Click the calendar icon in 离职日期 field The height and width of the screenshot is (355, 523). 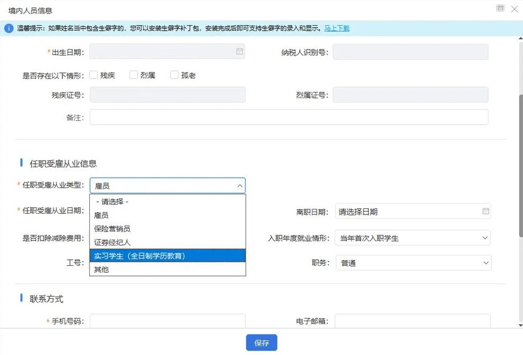(485, 211)
